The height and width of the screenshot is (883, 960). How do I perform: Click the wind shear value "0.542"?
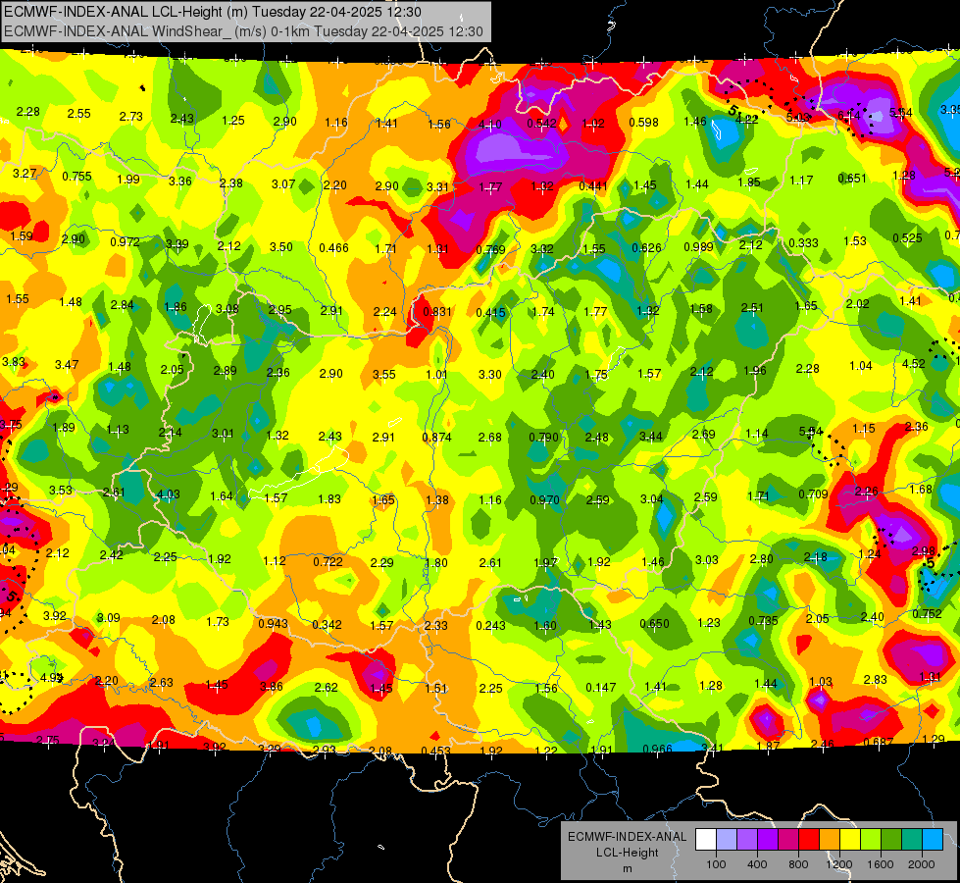pyautogui.click(x=542, y=124)
